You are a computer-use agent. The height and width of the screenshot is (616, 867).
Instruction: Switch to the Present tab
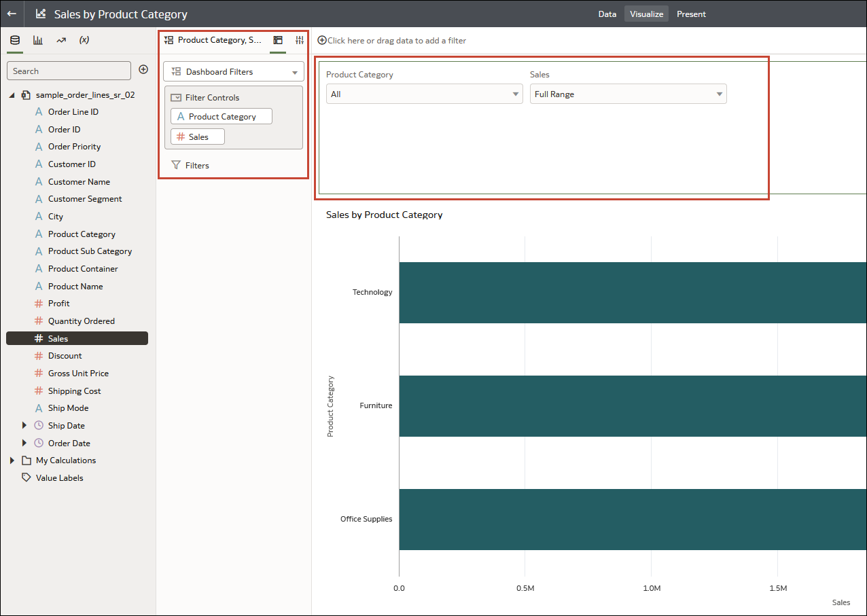(x=691, y=14)
